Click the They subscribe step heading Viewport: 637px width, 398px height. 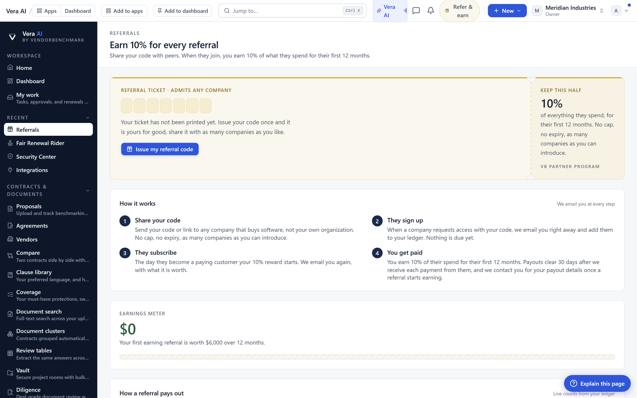coord(156,252)
